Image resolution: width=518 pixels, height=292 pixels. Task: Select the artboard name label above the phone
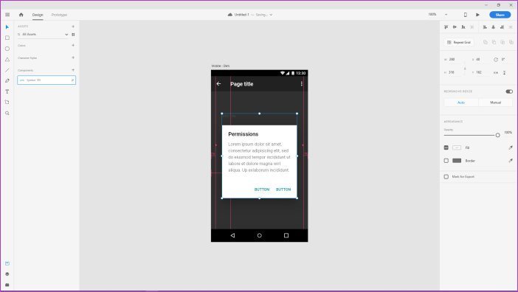coord(221,66)
